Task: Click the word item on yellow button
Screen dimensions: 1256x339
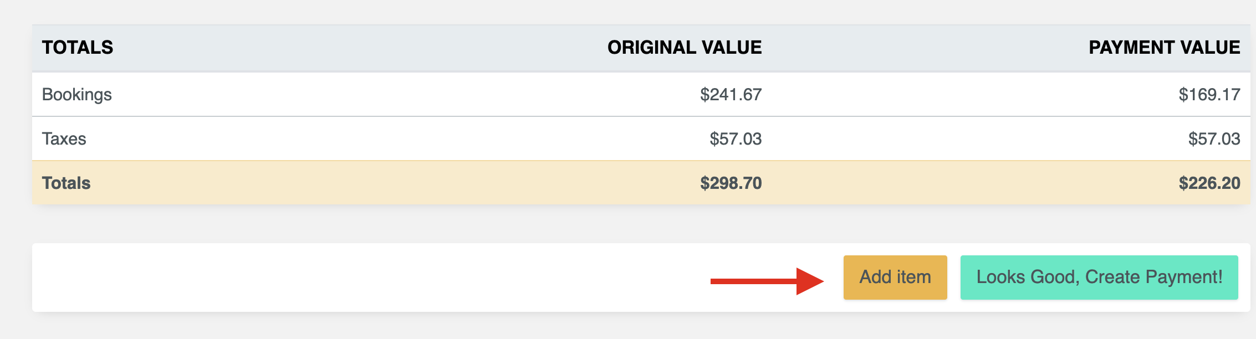Action: [x=913, y=277]
